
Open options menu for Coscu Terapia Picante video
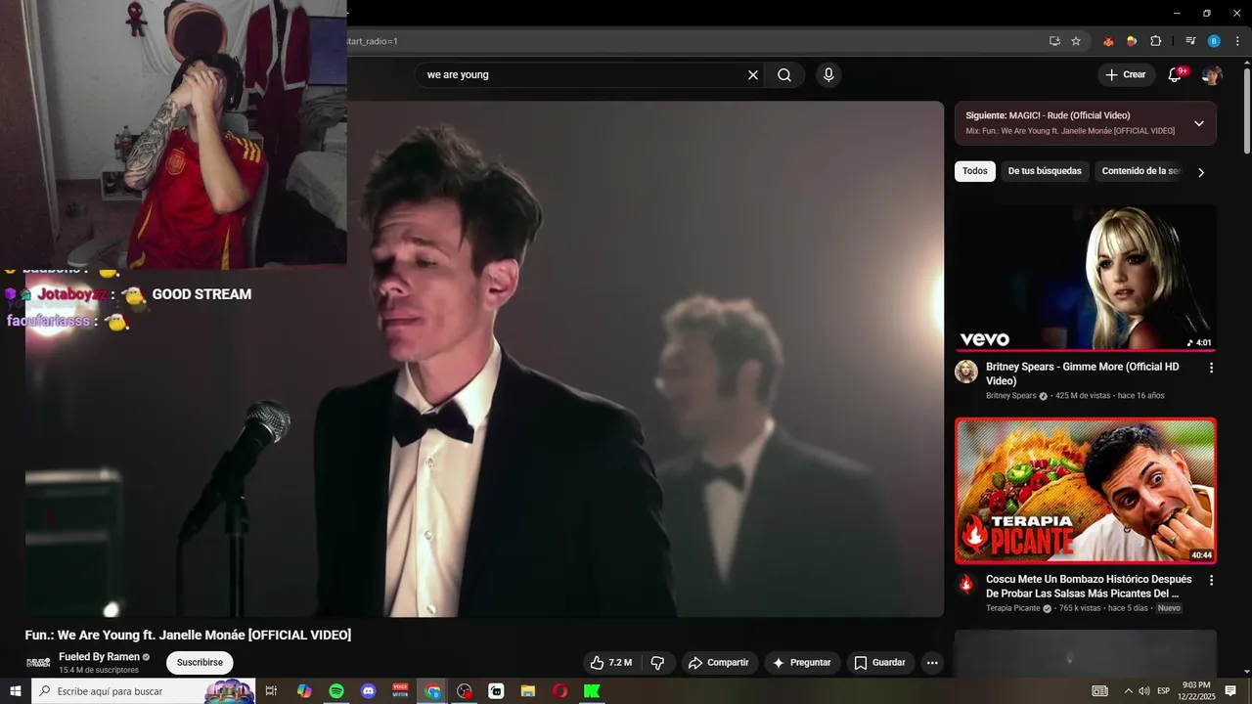tap(1211, 580)
